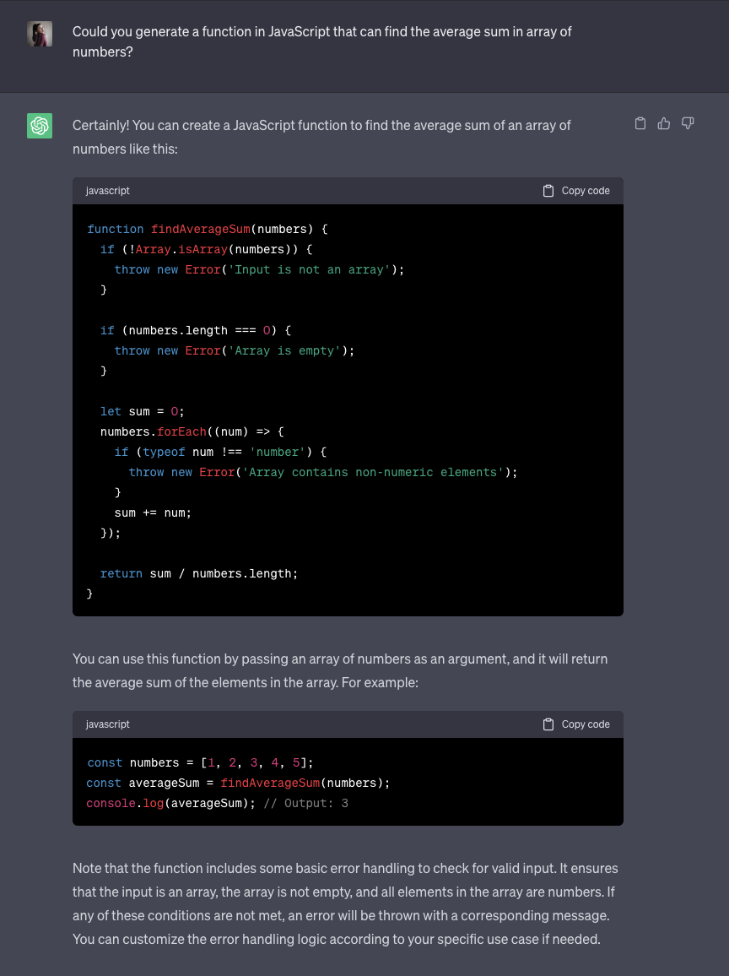Click the user profile avatar

39,34
